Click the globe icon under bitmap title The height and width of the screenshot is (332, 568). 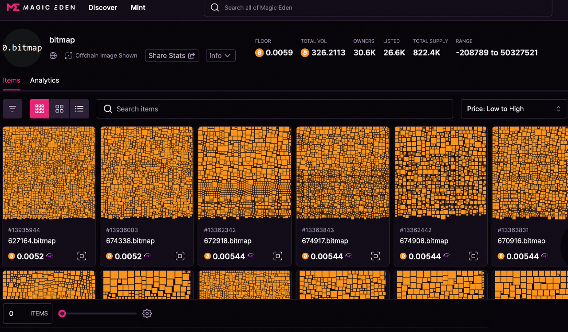53,56
